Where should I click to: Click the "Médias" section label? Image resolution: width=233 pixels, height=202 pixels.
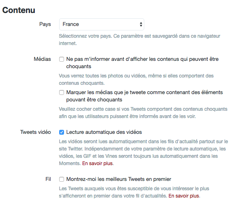(43, 59)
